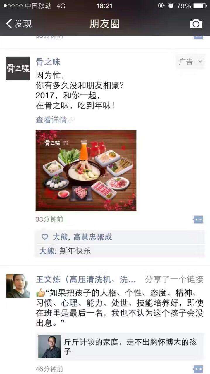
Task: Tap the battery indicator in status bar
Action: (x=200, y=6)
